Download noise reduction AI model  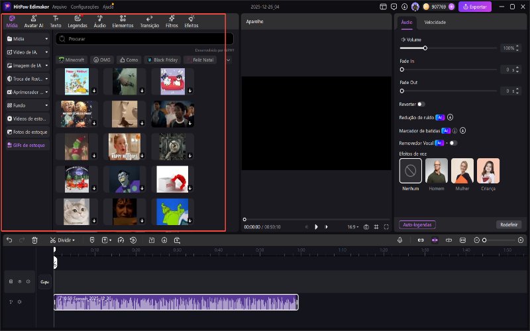450,117
